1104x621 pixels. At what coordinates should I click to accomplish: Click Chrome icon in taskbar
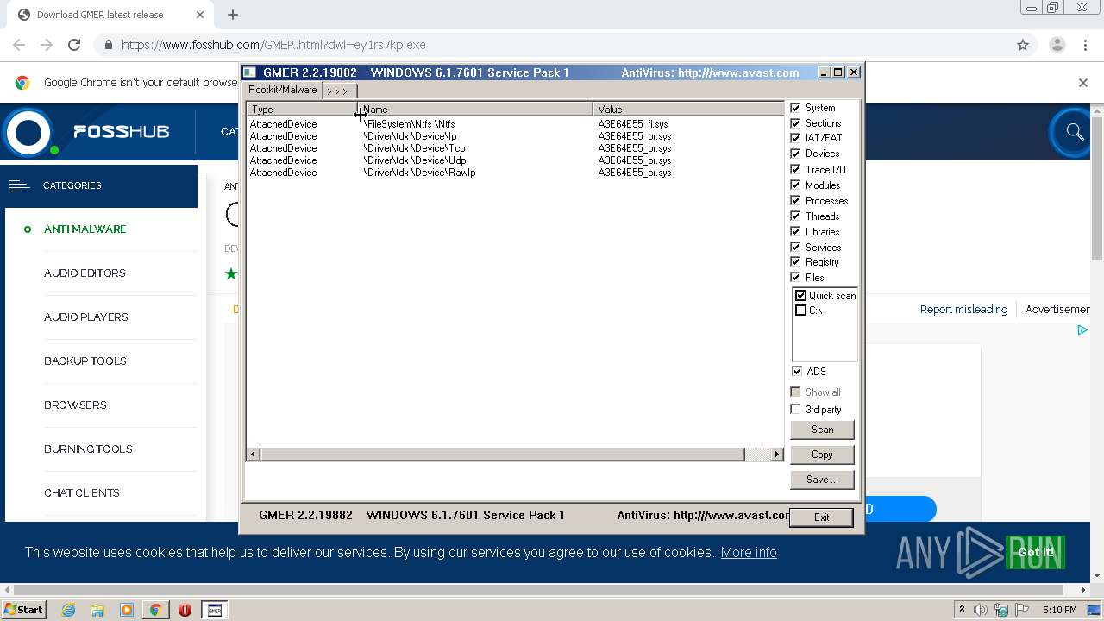click(x=155, y=610)
